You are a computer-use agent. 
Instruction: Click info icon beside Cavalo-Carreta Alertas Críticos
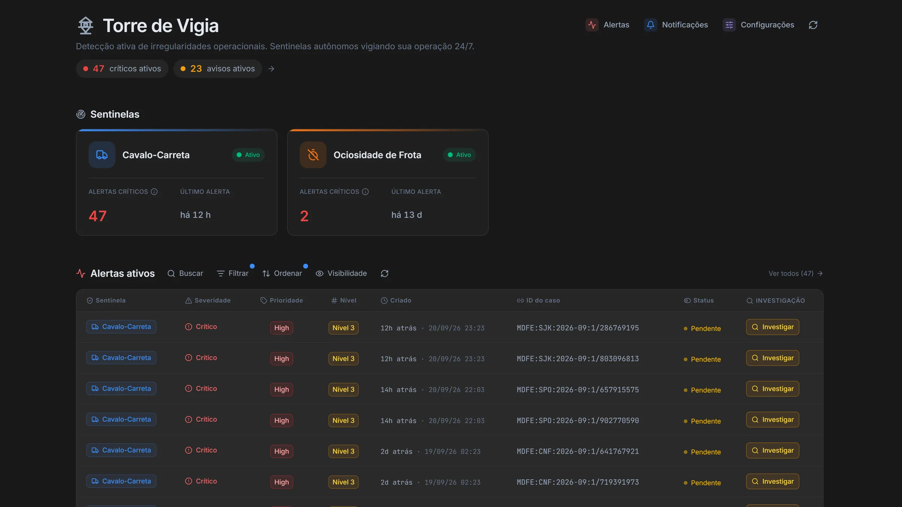154,192
